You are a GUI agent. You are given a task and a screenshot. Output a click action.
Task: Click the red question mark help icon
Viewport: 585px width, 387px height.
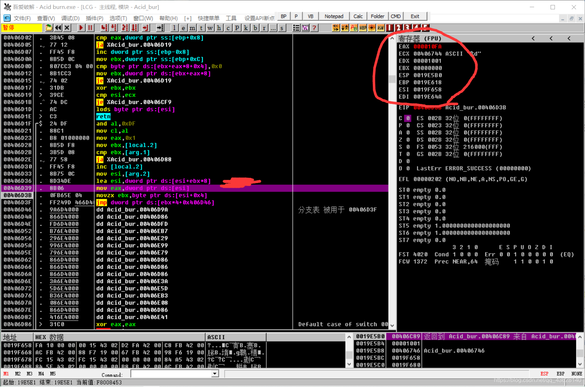click(x=314, y=28)
